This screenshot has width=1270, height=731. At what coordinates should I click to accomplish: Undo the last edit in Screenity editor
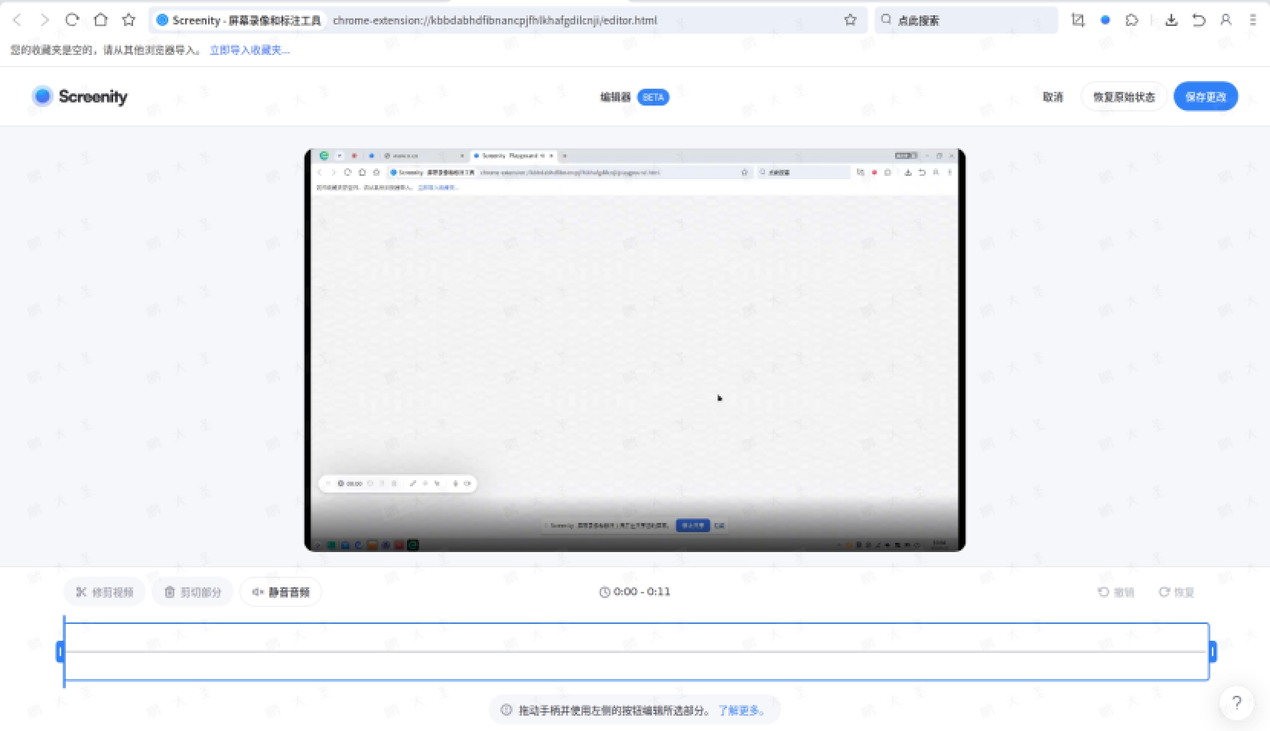click(x=1116, y=591)
